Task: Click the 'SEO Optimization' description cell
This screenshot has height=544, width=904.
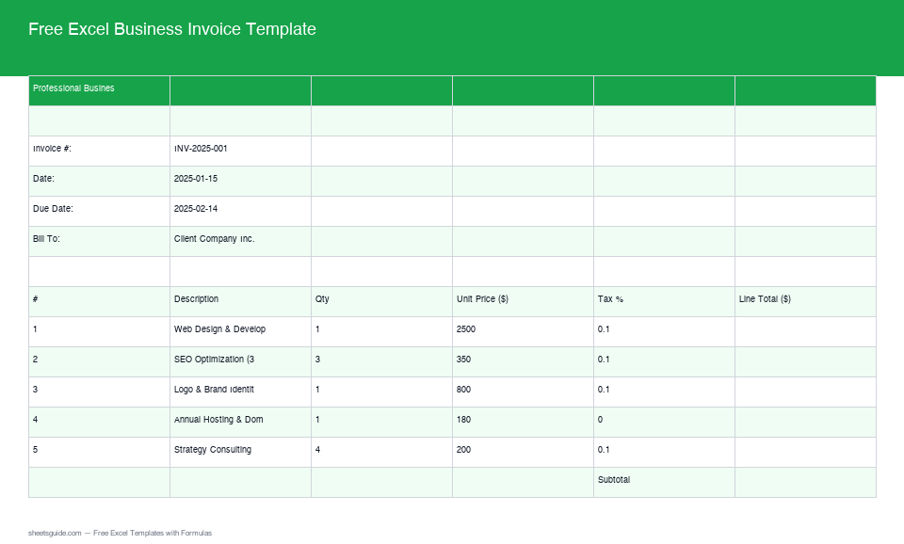Action: point(240,360)
